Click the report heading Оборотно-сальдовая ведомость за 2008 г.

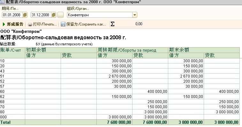(x=63, y=37)
